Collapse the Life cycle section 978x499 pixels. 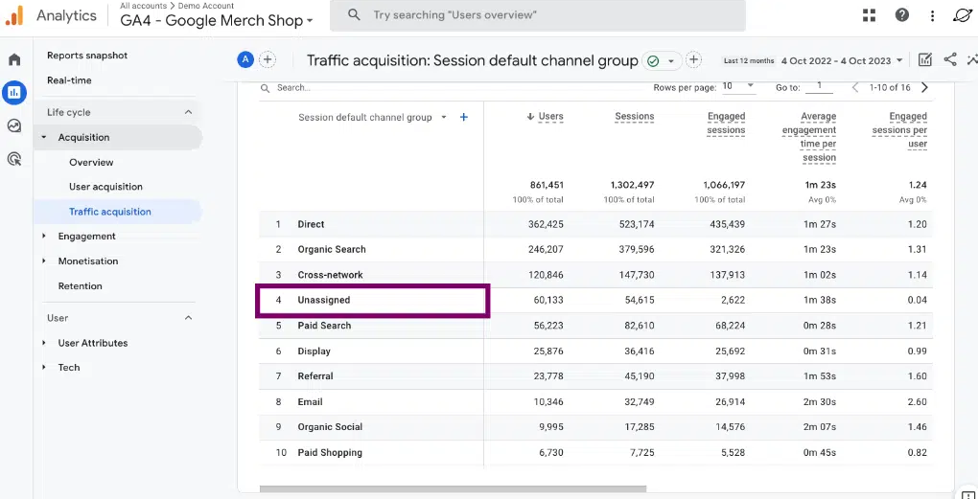tap(188, 112)
